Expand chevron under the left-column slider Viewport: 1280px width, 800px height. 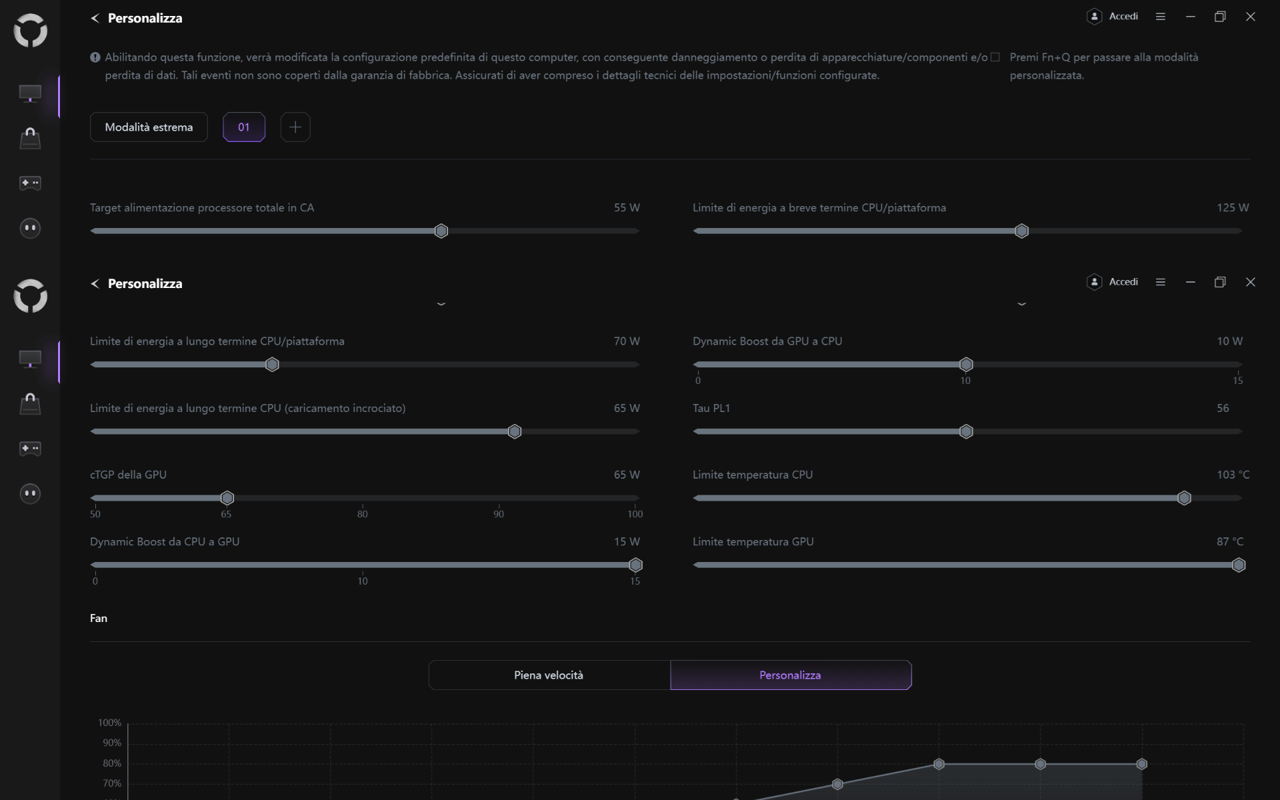tap(441, 304)
